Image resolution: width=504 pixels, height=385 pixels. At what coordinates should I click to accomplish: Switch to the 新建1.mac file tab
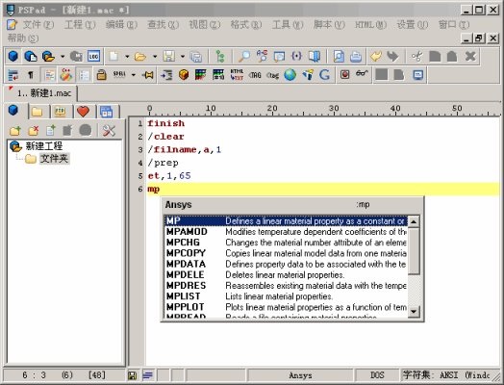41,93
